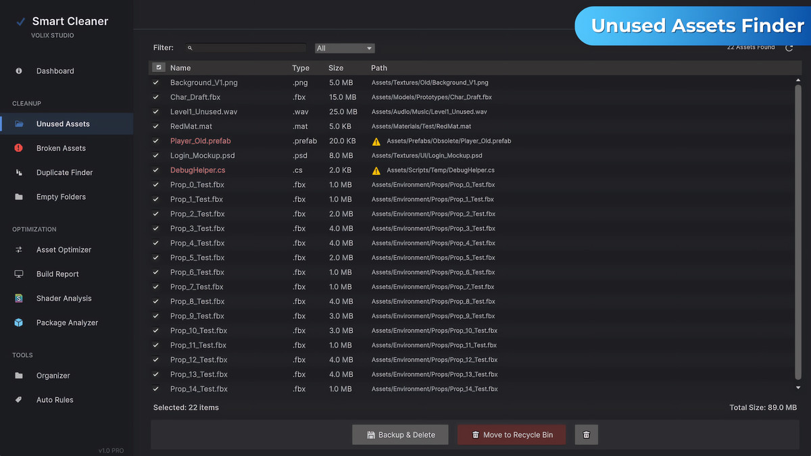
Task: Click Move to Recycle Bin
Action: point(512,434)
